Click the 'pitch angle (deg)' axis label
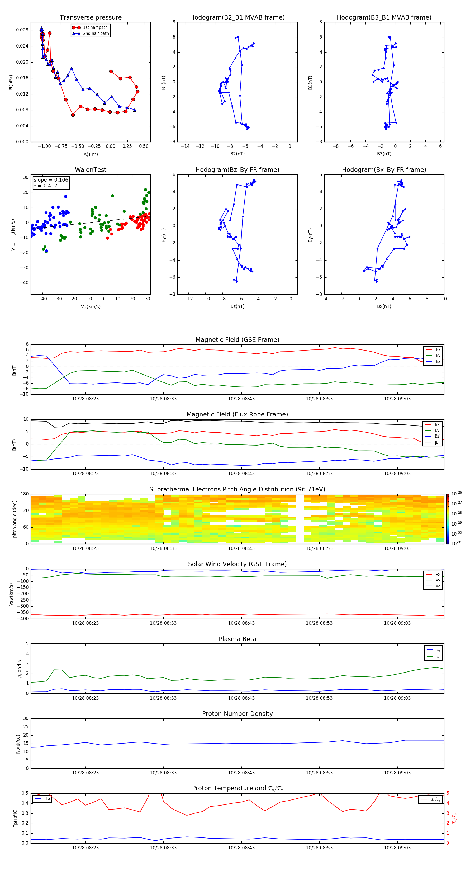The image size is (475, 871). tap(15, 519)
